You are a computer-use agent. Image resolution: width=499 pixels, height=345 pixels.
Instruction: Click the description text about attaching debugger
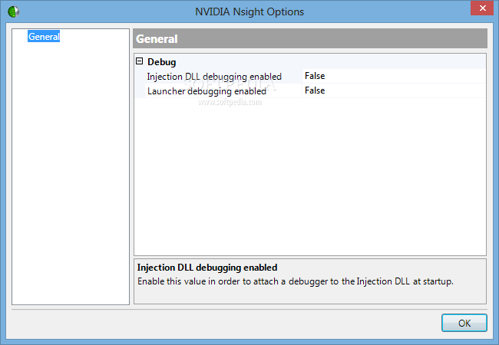pyautogui.click(x=296, y=281)
